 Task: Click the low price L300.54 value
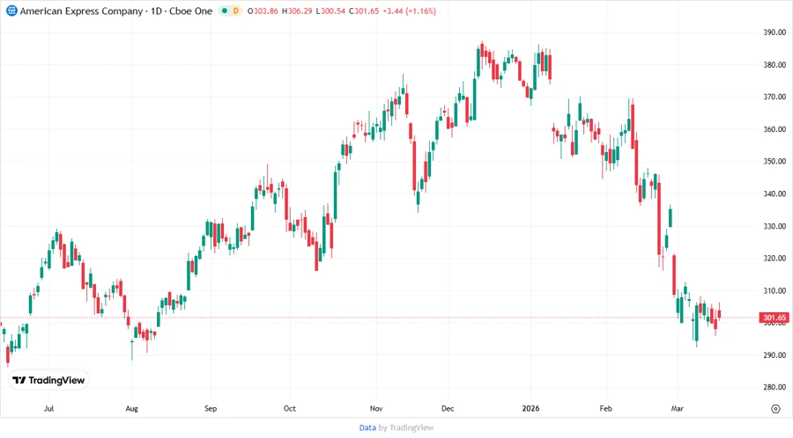[x=330, y=11]
